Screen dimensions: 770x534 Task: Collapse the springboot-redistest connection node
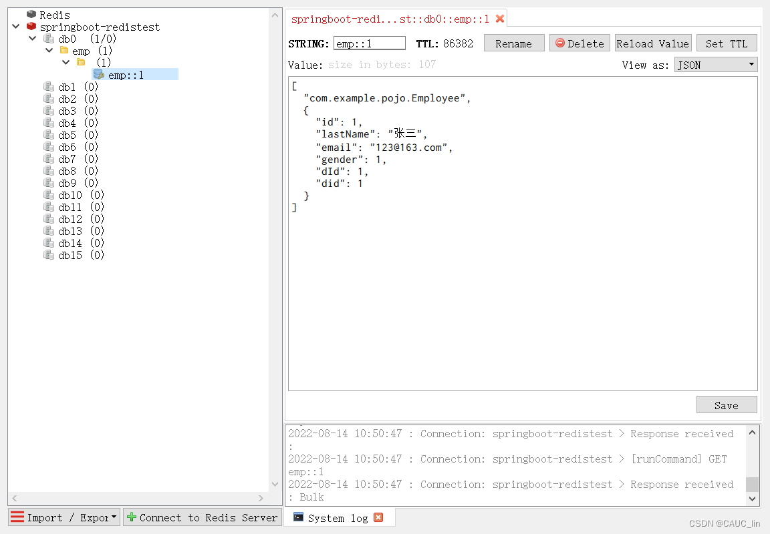pyautogui.click(x=16, y=26)
